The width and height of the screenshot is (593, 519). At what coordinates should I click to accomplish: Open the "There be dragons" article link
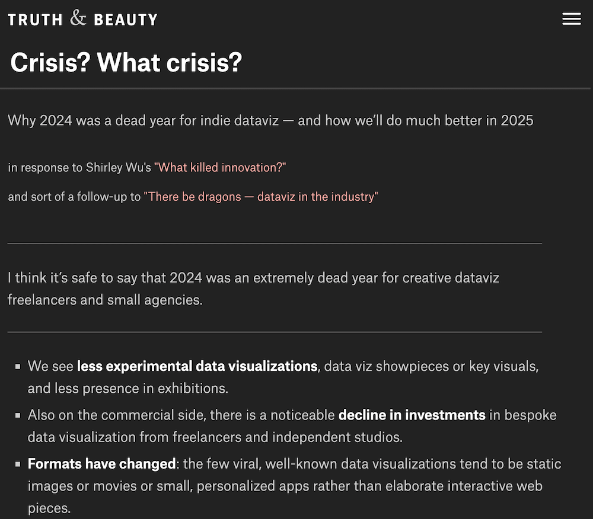point(261,197)
